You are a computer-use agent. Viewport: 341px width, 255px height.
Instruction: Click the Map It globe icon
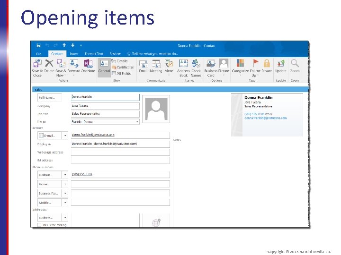[x=156, y=222]
